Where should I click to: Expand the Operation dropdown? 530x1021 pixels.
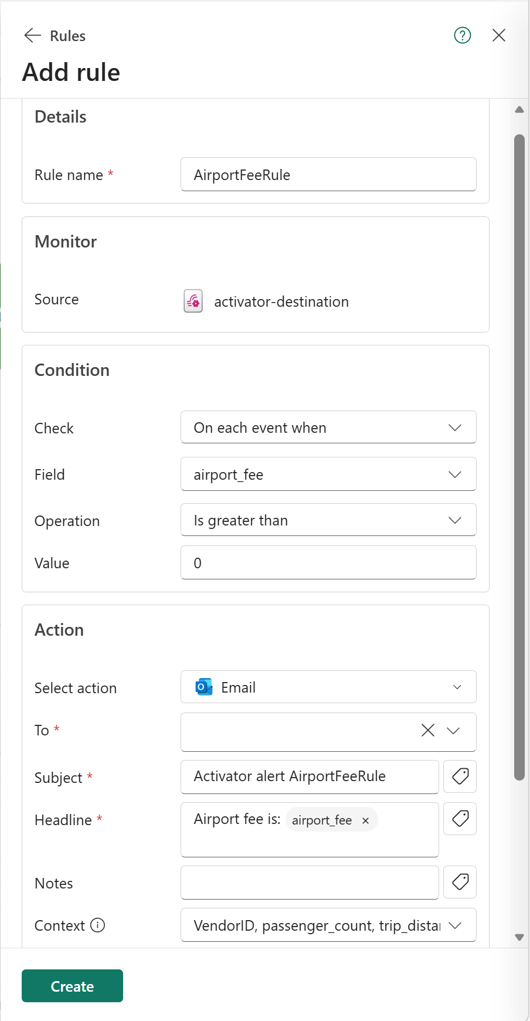[x=328, y=520]
